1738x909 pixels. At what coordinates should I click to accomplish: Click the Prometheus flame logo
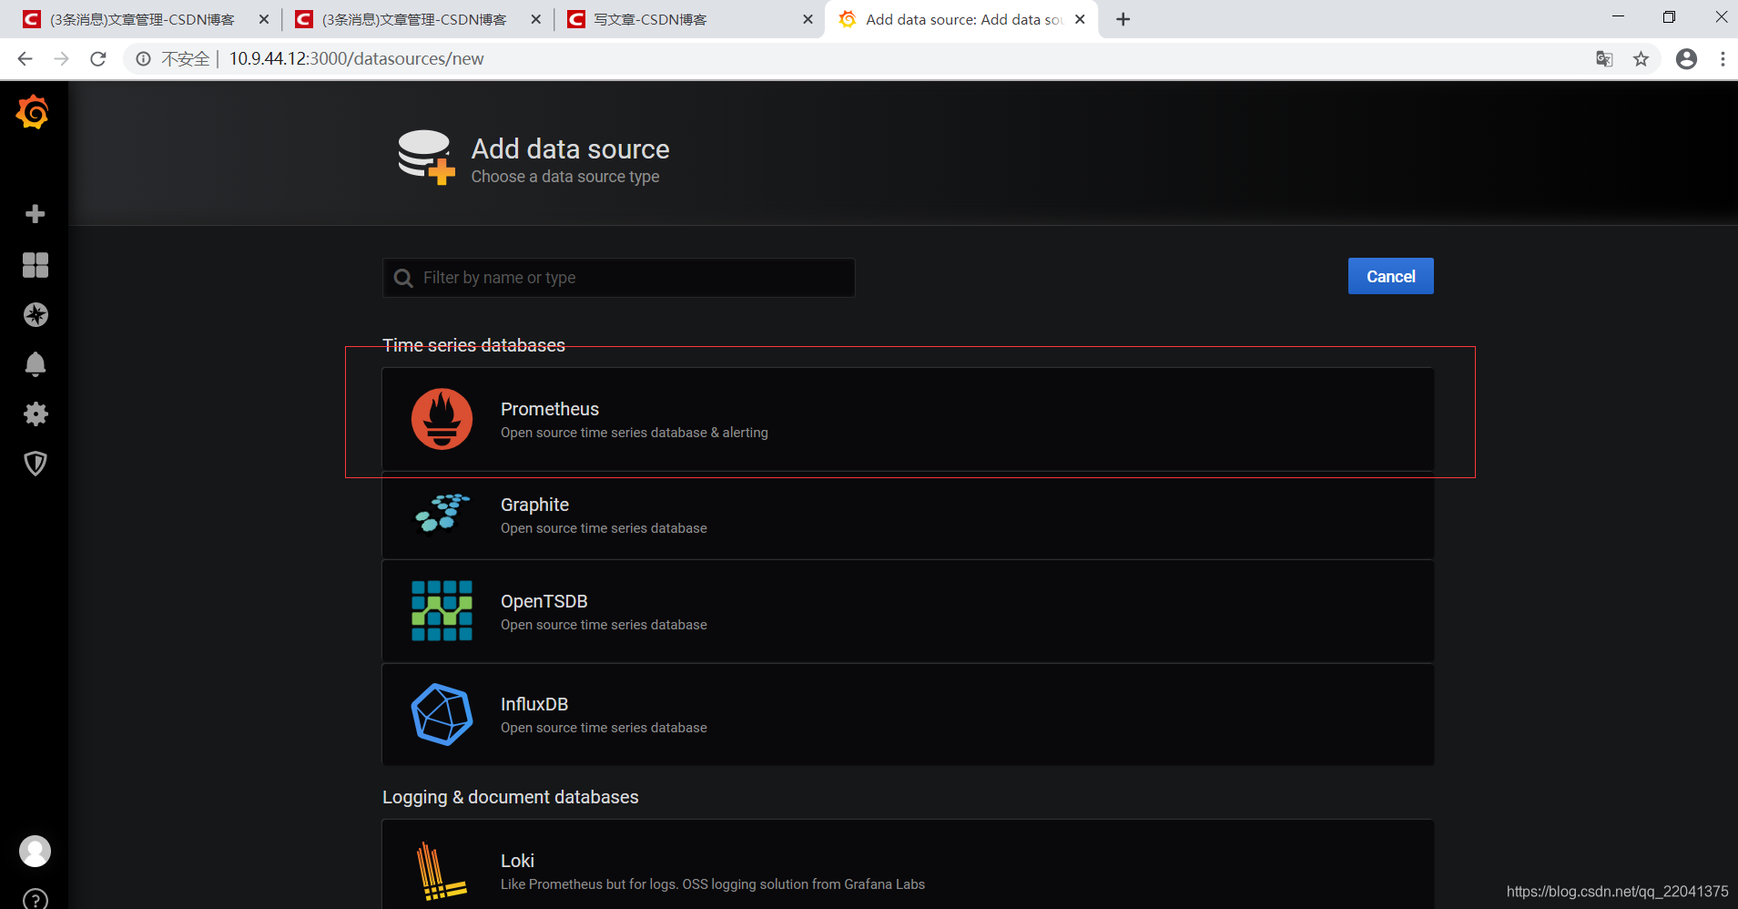[442, 419]
